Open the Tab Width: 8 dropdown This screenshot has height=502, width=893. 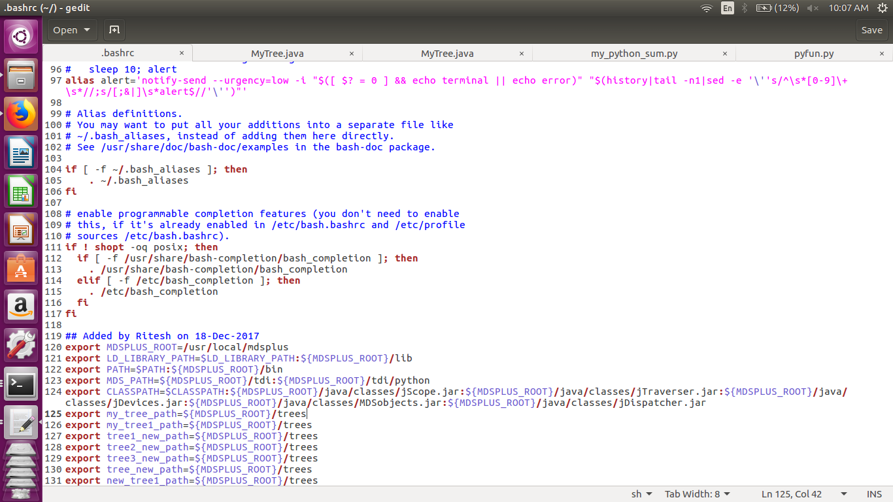(x=697, y=494)
